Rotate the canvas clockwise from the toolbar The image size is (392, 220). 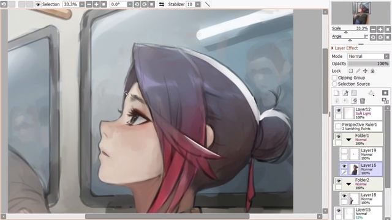145,4
